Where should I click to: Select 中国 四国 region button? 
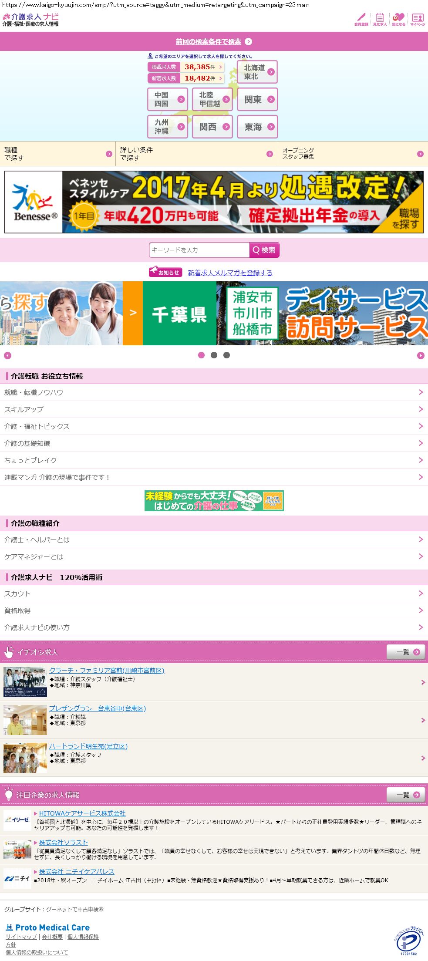pyautogui.click(x=168, y=99)
